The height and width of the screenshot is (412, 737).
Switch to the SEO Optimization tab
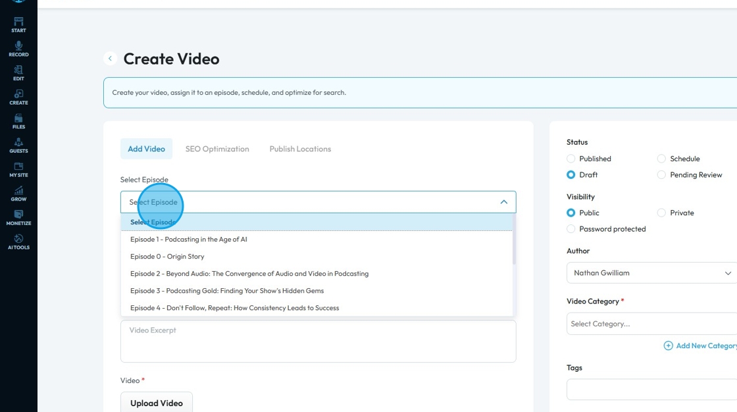click(x=217, y=149)
